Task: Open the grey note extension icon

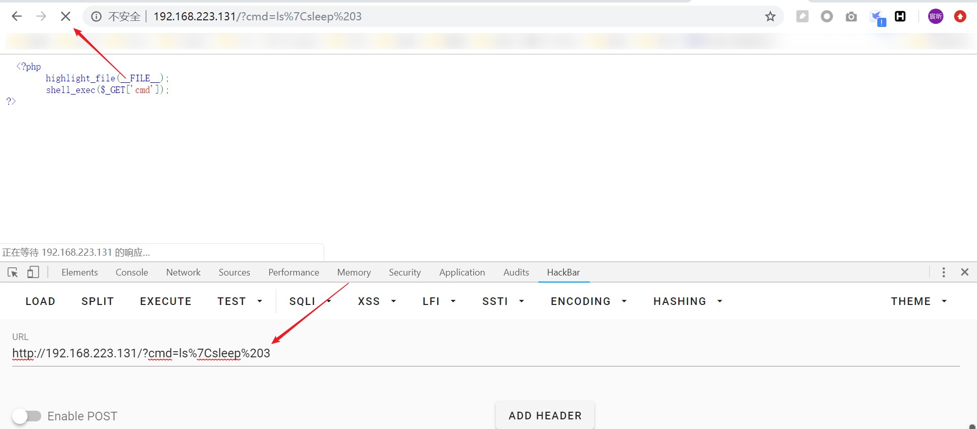Action: tap(802, 16)
